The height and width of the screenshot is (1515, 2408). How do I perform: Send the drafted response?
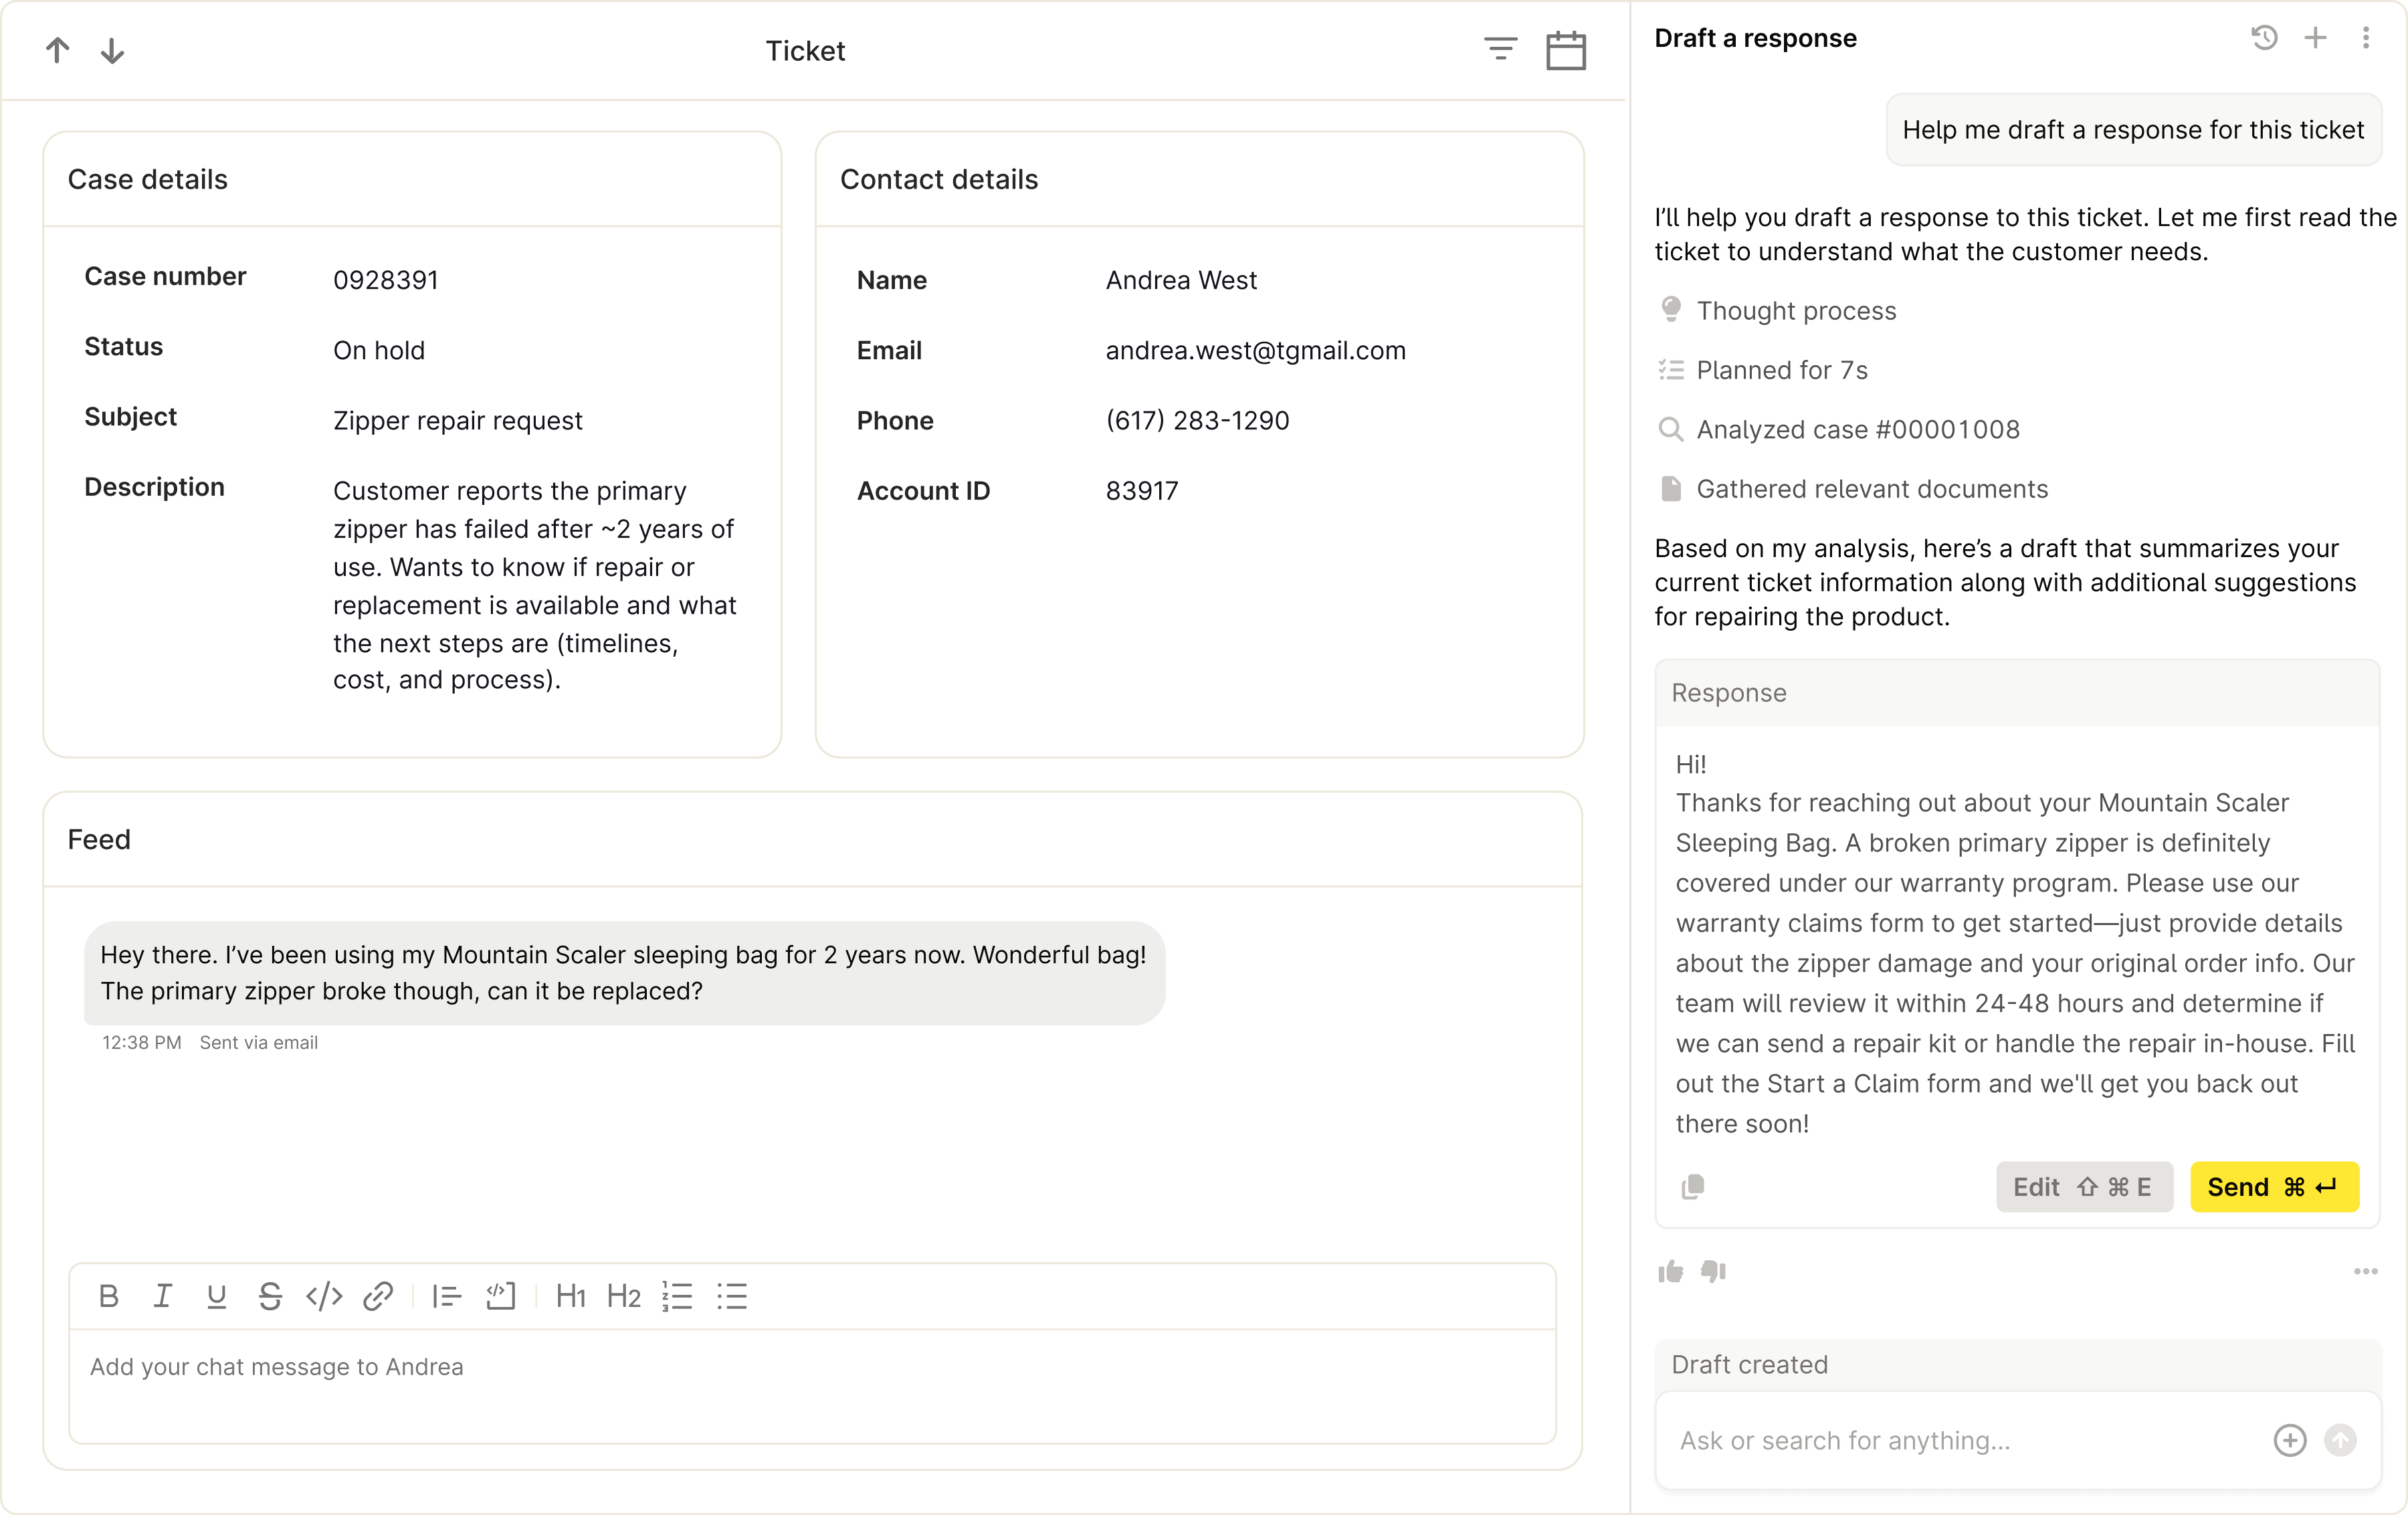tap(2274, 1187)
